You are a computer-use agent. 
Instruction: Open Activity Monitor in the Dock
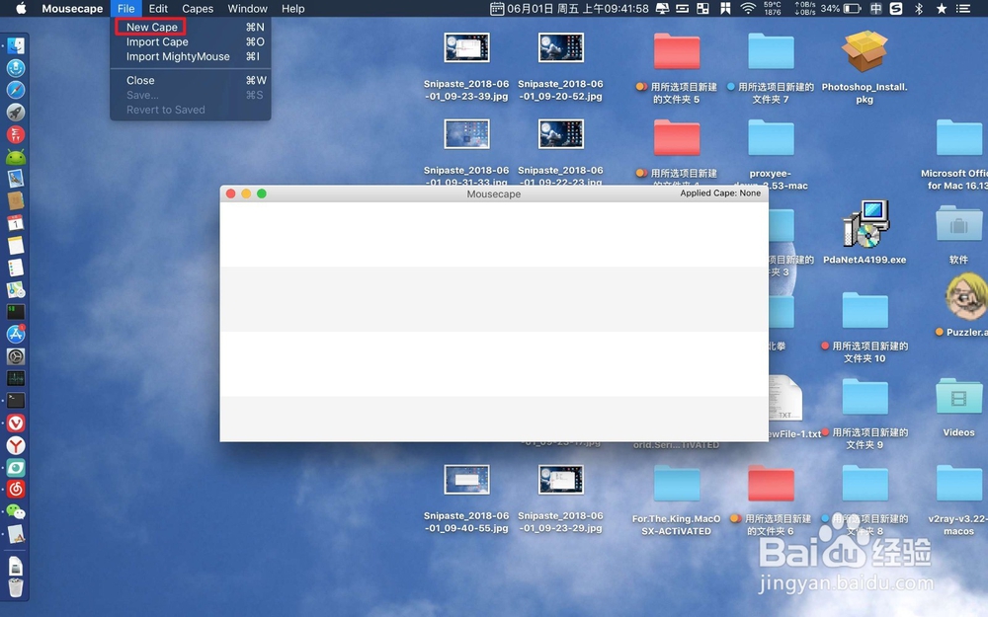[16, 378]
